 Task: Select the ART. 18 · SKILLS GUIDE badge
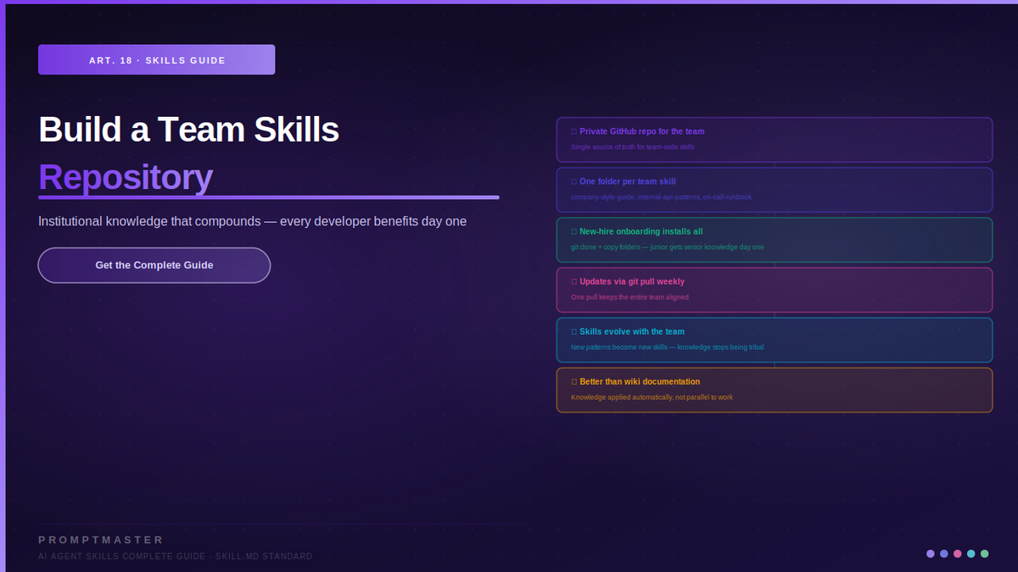pos(156,60)
